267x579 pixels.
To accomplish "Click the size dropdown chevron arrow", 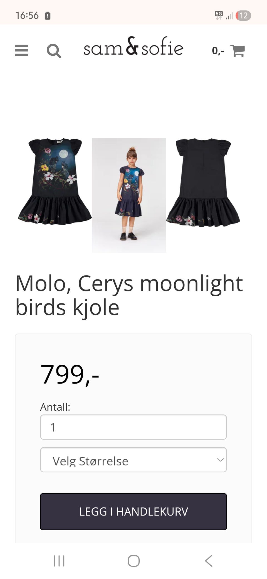I will click(220, 460).
